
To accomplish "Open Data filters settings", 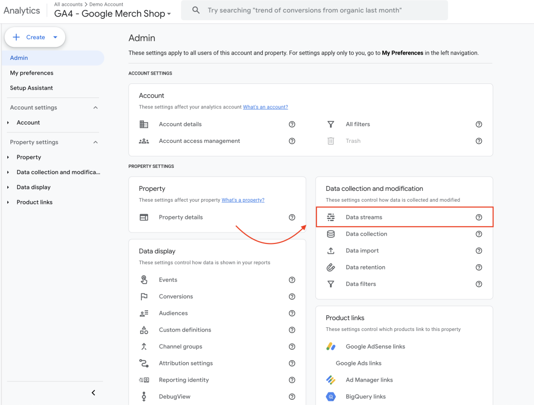I will tap(361, 284).
